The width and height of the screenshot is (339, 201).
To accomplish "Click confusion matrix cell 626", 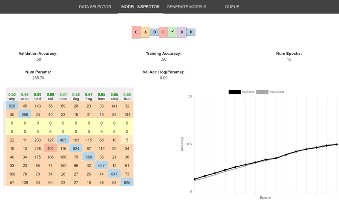I will pyautogui.click(x=12, y=106).
